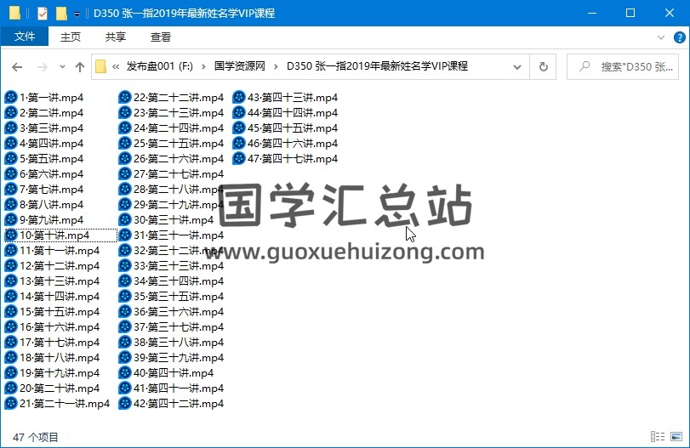Navigate to 国学资源网 breadcrumb
The width and height of the screenshot is (690, 448).
tap(240, 66)
